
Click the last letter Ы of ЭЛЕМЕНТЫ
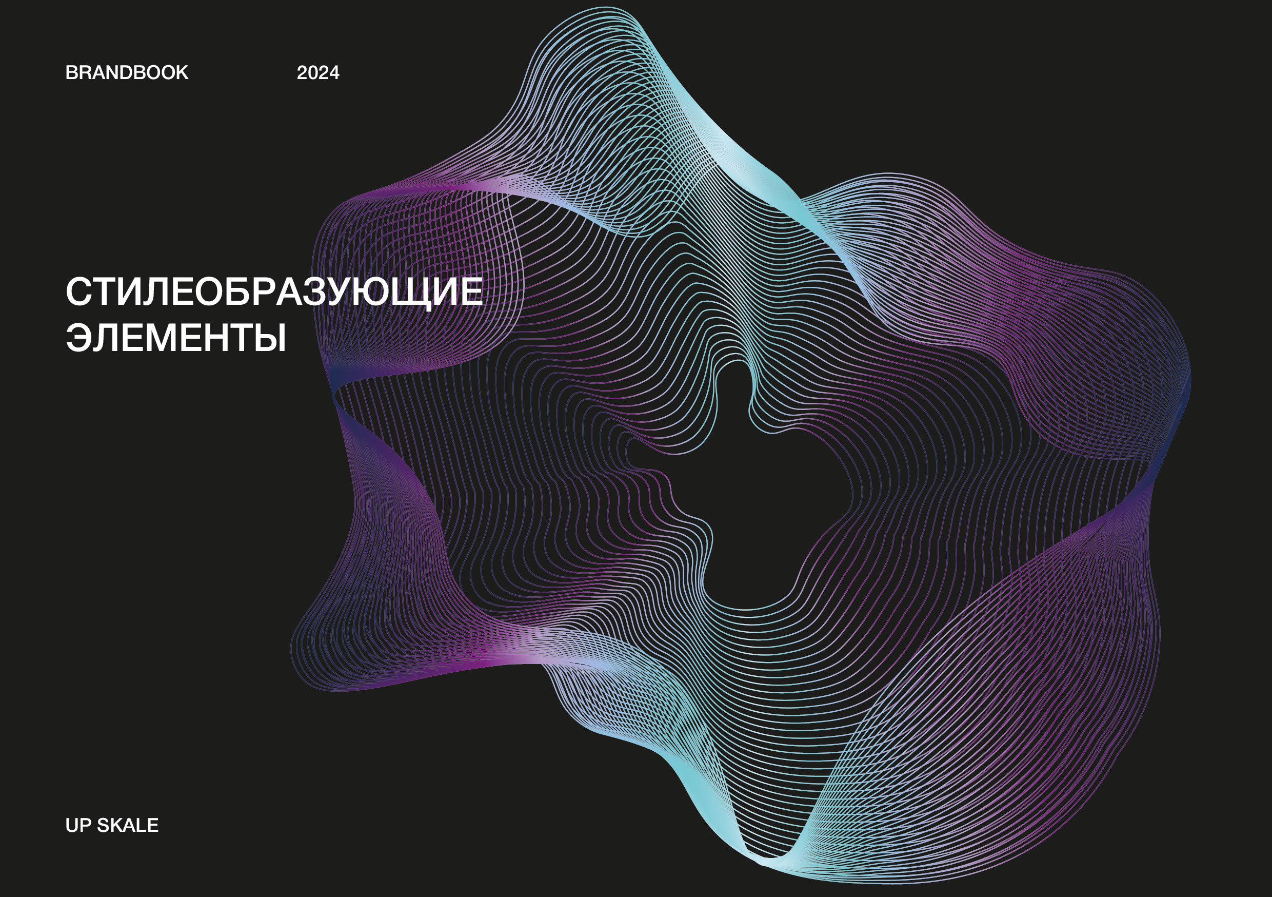click(x=271, y=337)
